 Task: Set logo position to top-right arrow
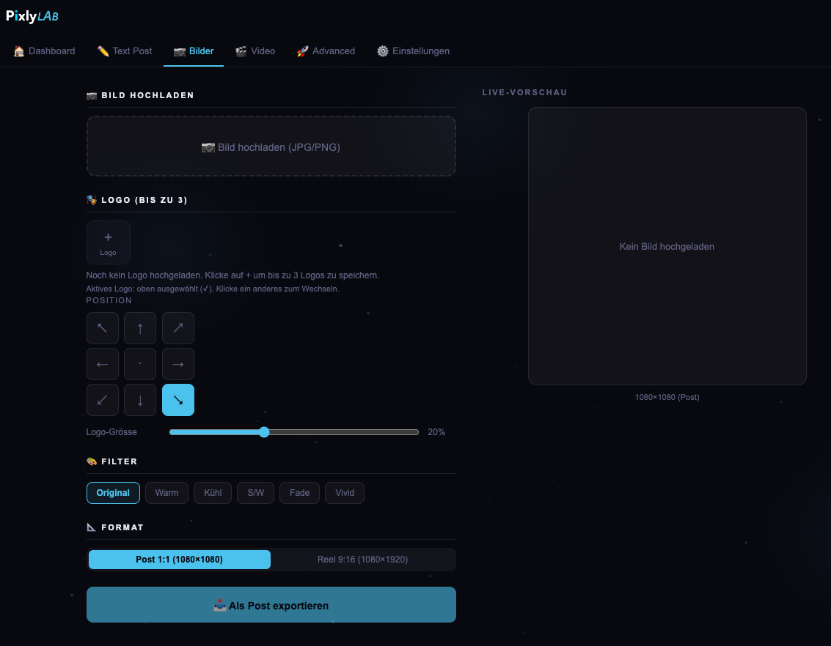(178, 328)
